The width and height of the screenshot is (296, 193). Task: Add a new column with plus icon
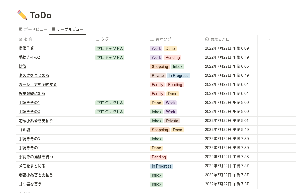point(262,39)
